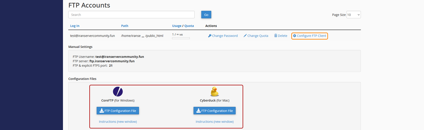424x130 pixels.
Task: Click the key icon for Change Password
Action: click(x=210, y=36)
